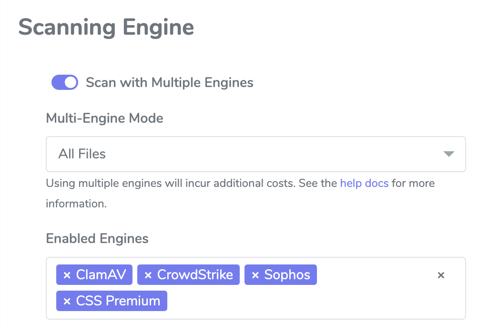Click the All Files selected value text

coord(82,154)
